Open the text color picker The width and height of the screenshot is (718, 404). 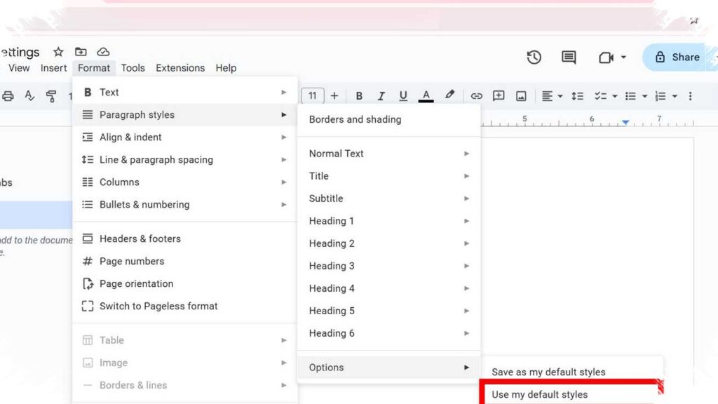pos(426,95)
